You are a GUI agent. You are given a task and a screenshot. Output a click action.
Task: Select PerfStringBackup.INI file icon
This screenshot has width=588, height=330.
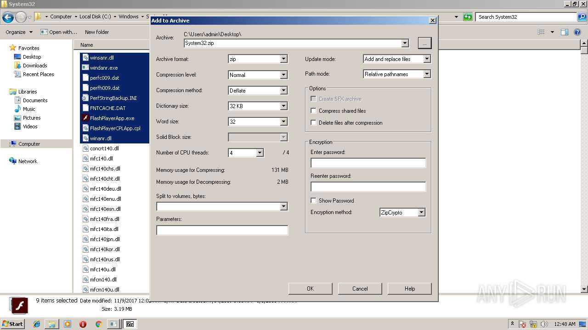pyautogui.click(x=85, y=98)
